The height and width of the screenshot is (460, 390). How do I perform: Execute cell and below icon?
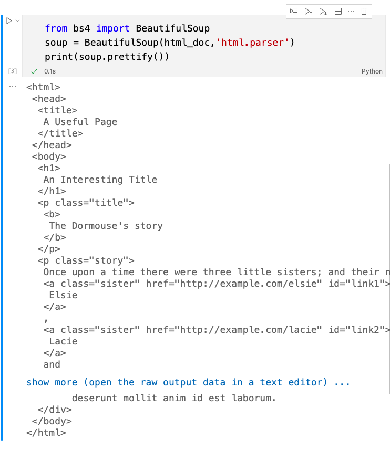pyautogui.click(x=323, y=12)
